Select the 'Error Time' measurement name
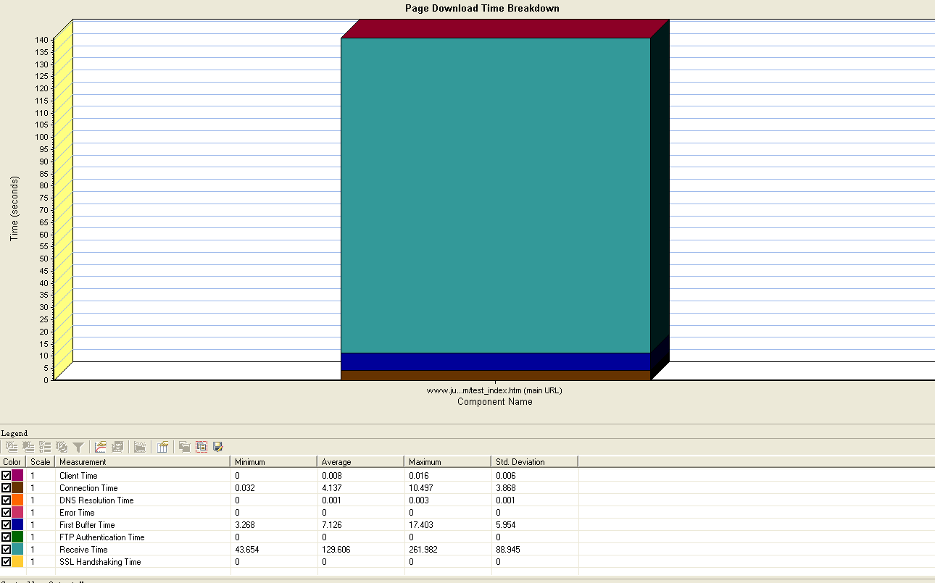Viewport: 935px width, 583px height. point(77,512)
